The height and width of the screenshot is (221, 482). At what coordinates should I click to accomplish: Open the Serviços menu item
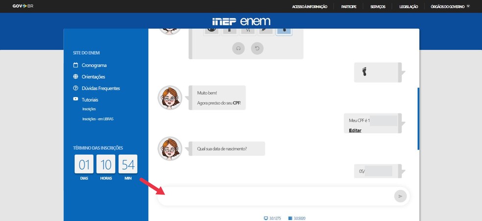pos(378,6)
